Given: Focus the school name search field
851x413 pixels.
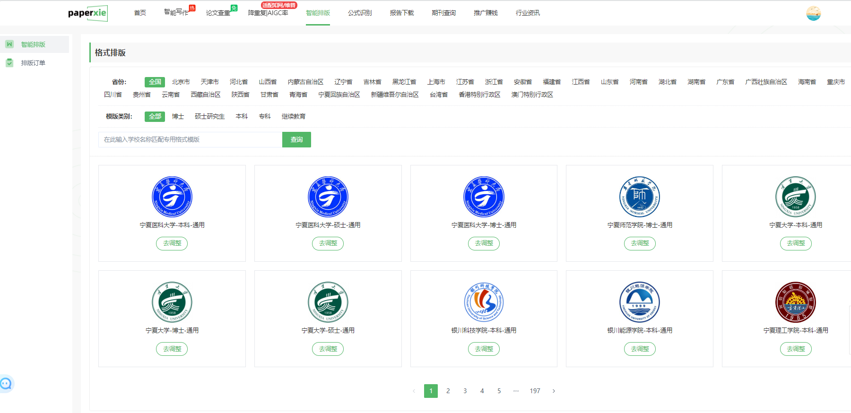Looking at the screenshot, I should pyautogui.click(x=190, y=140).
